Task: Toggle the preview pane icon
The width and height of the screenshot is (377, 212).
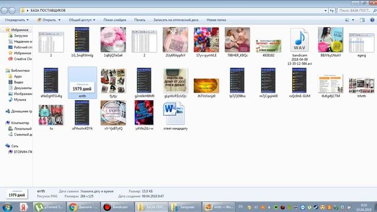Action: point(362,20)
